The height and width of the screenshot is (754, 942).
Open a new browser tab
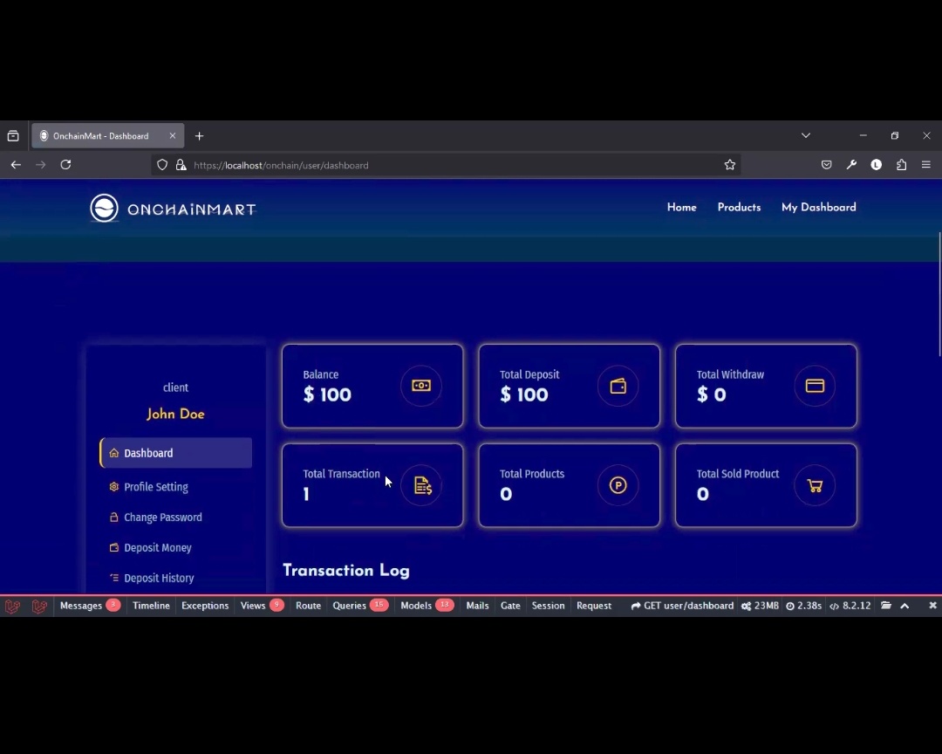tap(200, 136)
